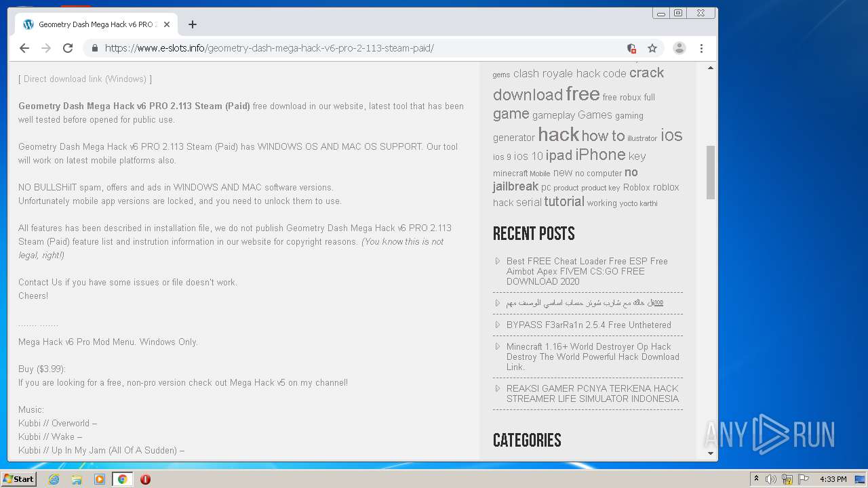This screenshot has height=488, width=868.
Task: Open the 'tutorial' tag link
Action: 564,201
